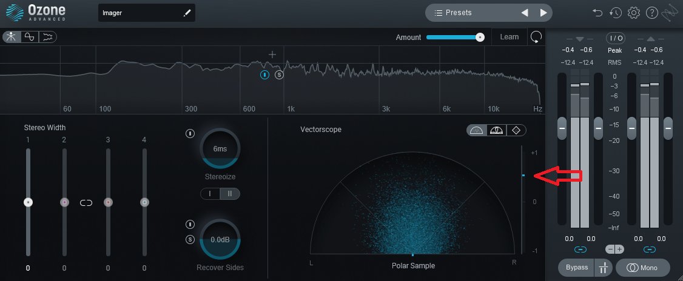Adjust Stereo Width band 1 slider

point(29,202)
